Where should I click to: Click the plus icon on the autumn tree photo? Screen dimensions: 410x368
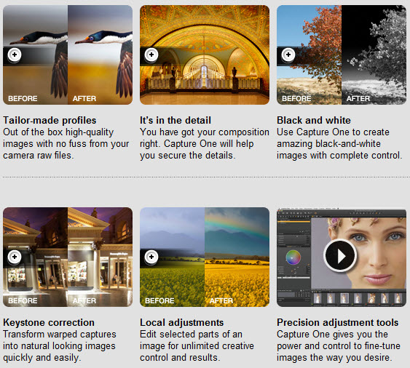(x=288, y=55)
